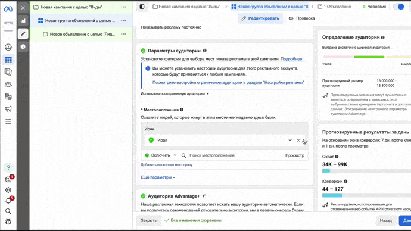Toggle the side panel layout icon
This screenshot has width=411, height=231.
(142, 7)
